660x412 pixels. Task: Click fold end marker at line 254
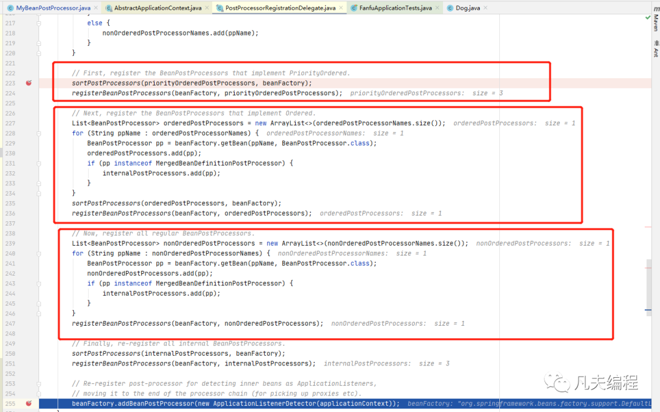[x=38, y=394]
